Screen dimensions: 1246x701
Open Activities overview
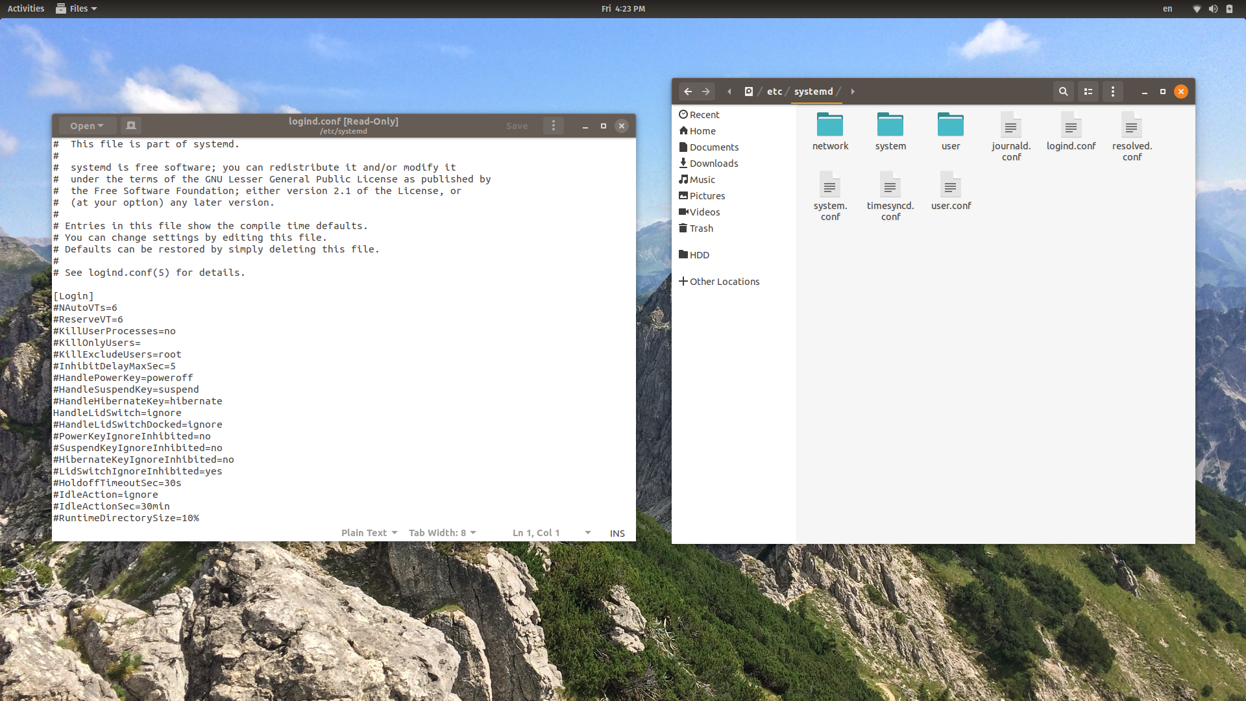tap(26, 8)
